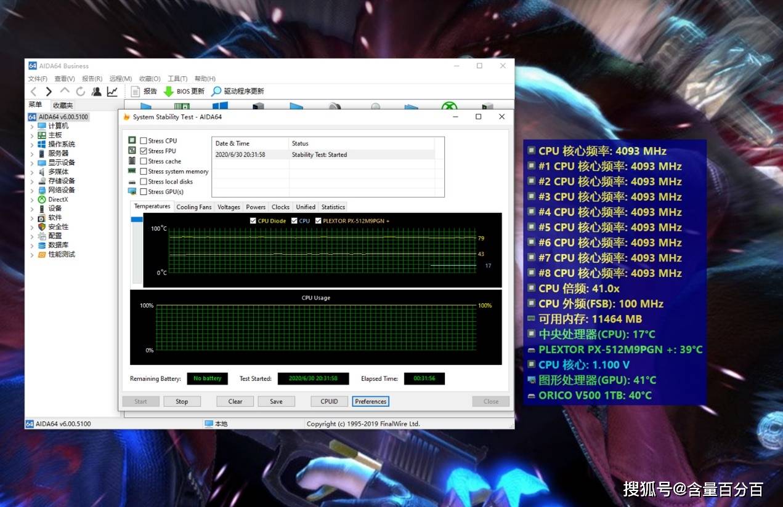Click the Stability Test: Started log row
Image resolution: width=783 pixels, height=507 pixels.
coord(323,154)
